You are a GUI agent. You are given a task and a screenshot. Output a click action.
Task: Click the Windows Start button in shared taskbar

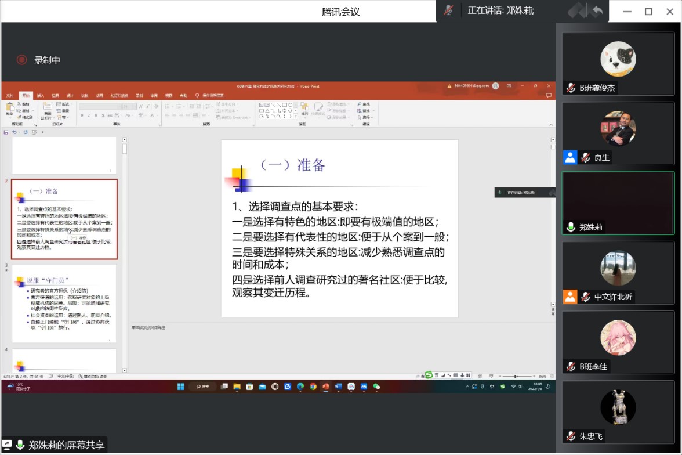[180, 387]
